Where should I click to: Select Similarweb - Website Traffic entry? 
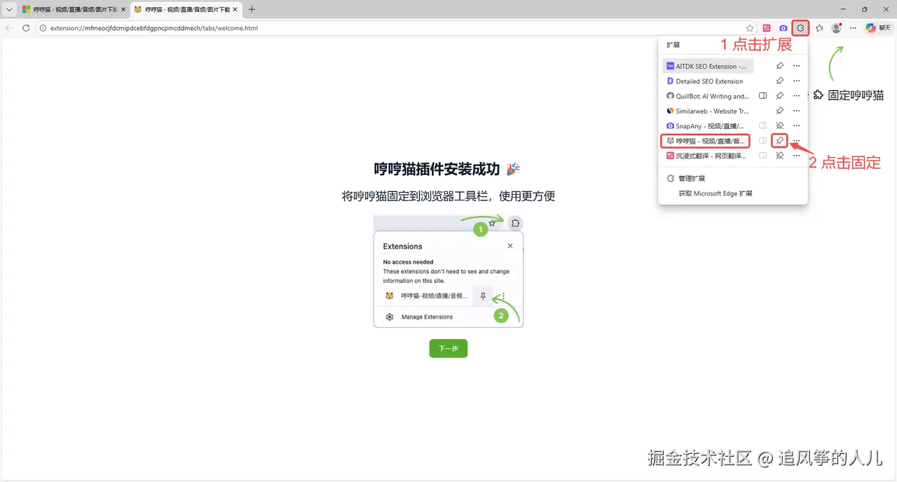pyautogui.click(x=708, y=111)
